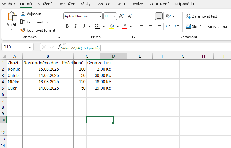The image size is (231, 148).
Task: Click cell containing Cukr
Action: pos(15,88)
